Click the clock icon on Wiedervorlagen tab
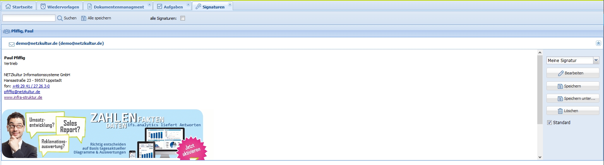 coord(43,6)
